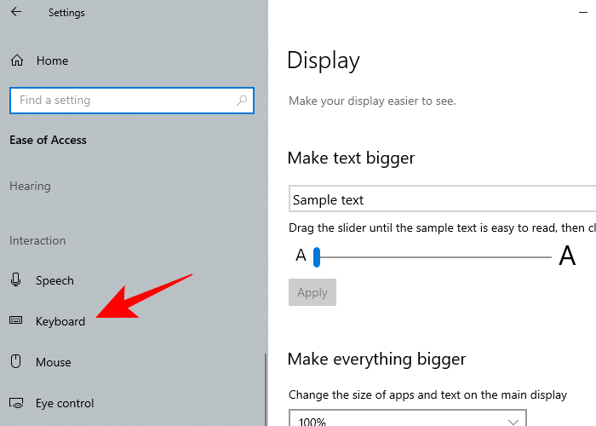Open Eye control settings
This screenshot has height=426, width=596.
tap(64, 403)
